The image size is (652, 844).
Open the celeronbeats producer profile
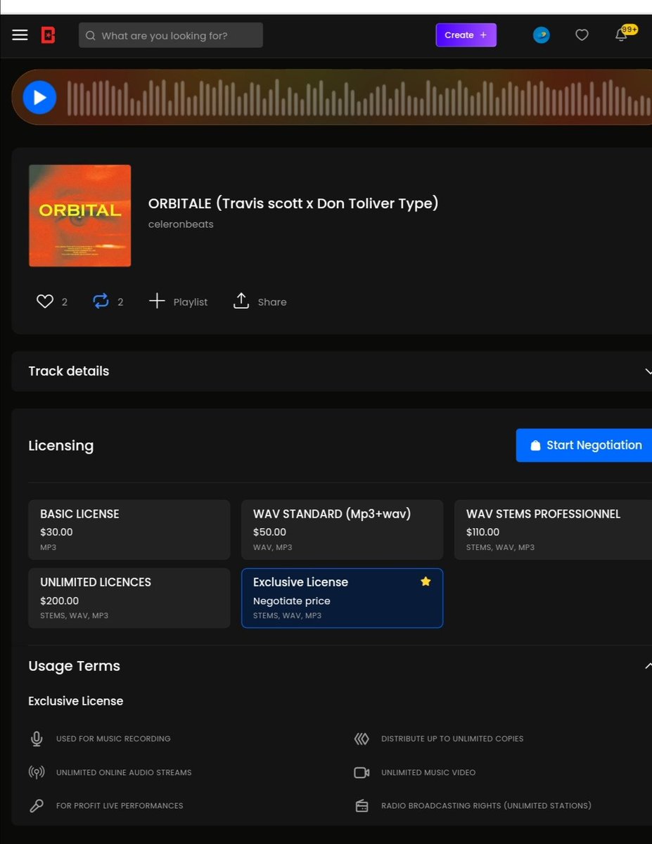pos(181,224)
